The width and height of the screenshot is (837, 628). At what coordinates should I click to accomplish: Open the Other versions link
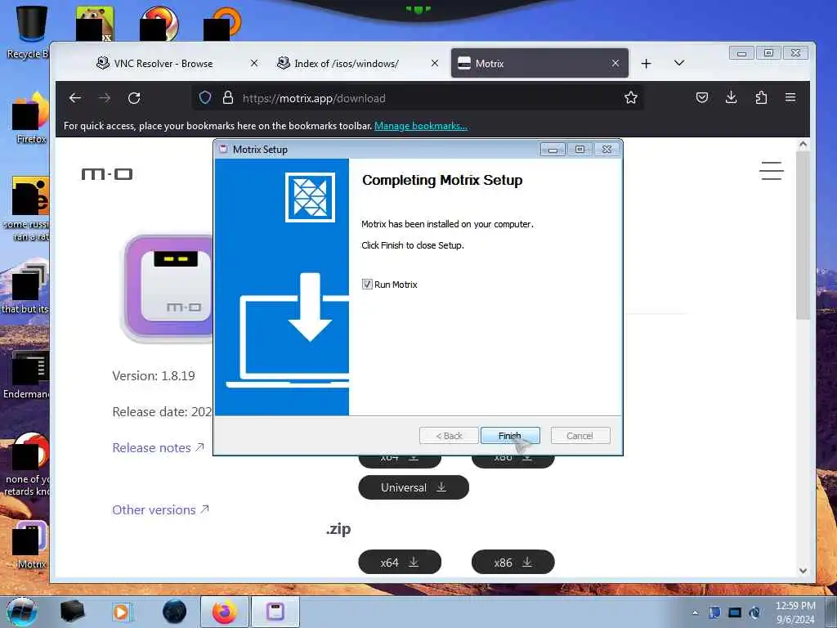(160, 509)
